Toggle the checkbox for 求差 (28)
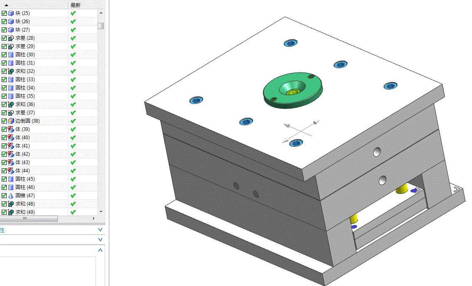472x286 pixels. point(4,38)
